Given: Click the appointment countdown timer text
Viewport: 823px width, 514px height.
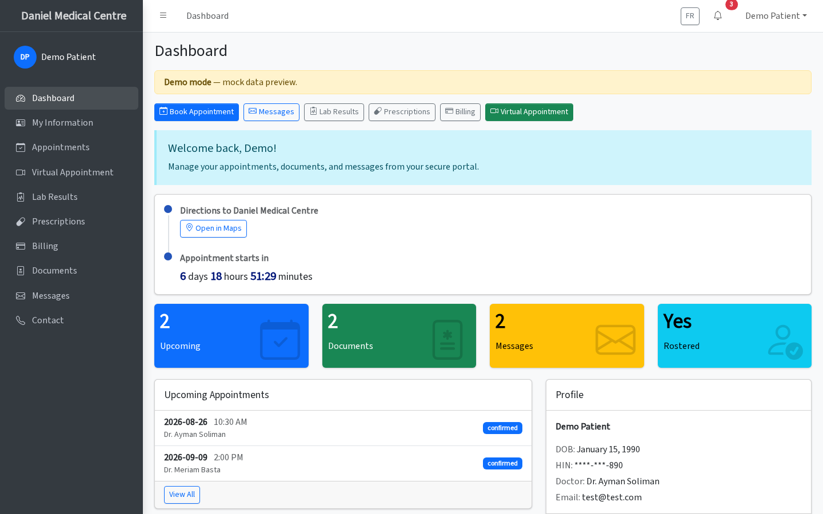Looking at the screenshot, I should [x=246, y=276].
